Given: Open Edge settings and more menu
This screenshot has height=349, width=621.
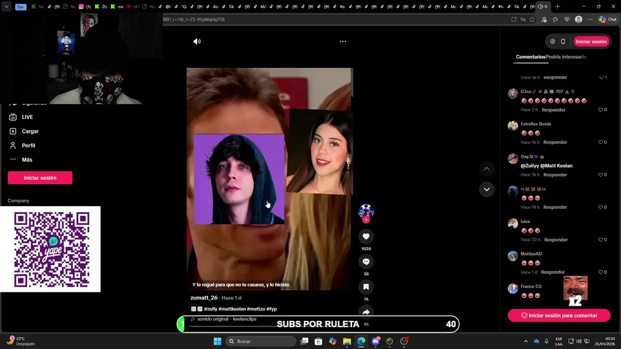Looking at the screenshot, I should [590, 19].
